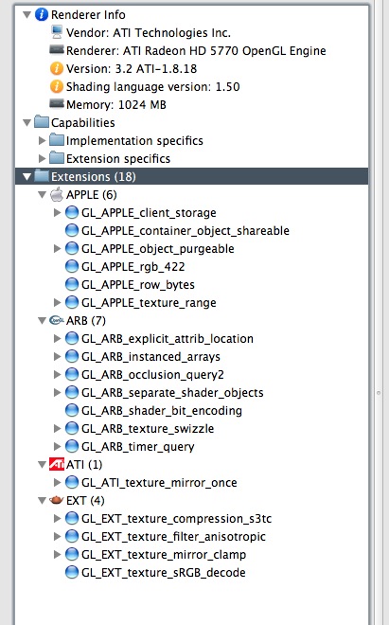Screen dimensions: 389x625
Task: Click the blue sphere icon for GL_APPLE_rgb_422
Action: 72,266
